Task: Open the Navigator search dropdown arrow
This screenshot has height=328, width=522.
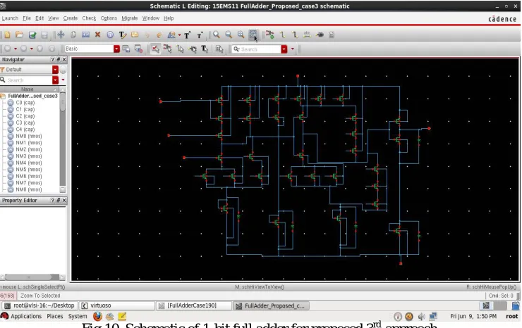Action: click(55, 80)
